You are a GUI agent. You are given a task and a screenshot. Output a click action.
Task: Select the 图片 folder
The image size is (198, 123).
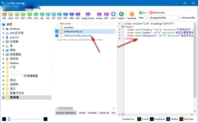click(x=13, y=89)
